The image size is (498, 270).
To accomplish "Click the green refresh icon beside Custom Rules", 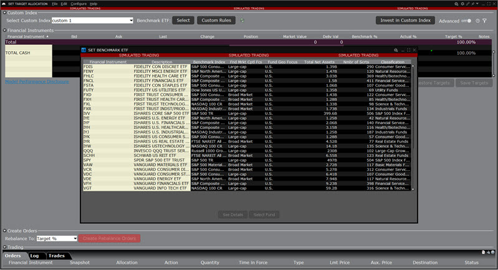I will [242, 21].
